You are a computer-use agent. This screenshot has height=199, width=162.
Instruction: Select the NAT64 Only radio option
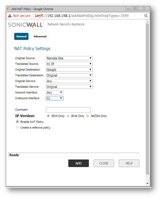point(88,116)
